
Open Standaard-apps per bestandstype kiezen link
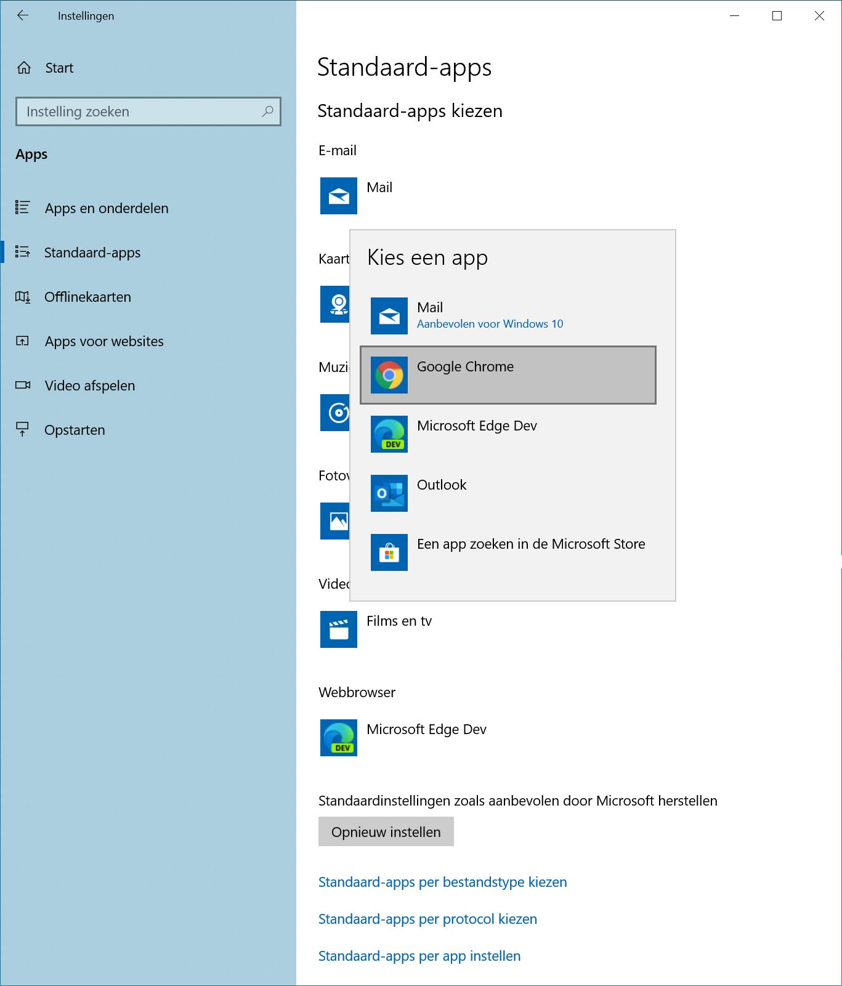(x=442, y=882)
